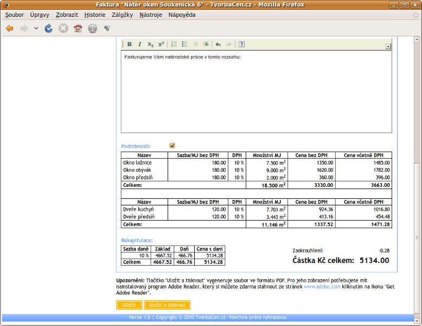Image resolution: width=422 pixels, height=326 pixels.
Task: Follow the www.adobe.com link
Action: point(322,286)
